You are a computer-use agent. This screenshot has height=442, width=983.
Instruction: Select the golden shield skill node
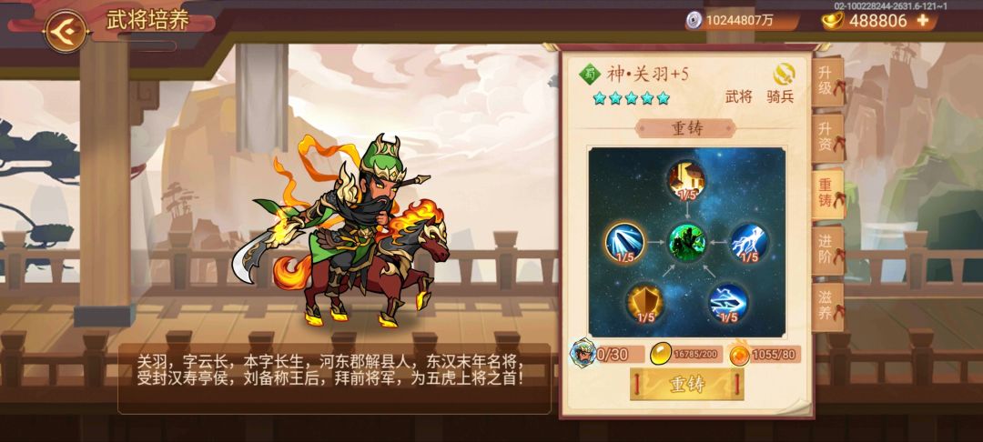click(645, 303)
